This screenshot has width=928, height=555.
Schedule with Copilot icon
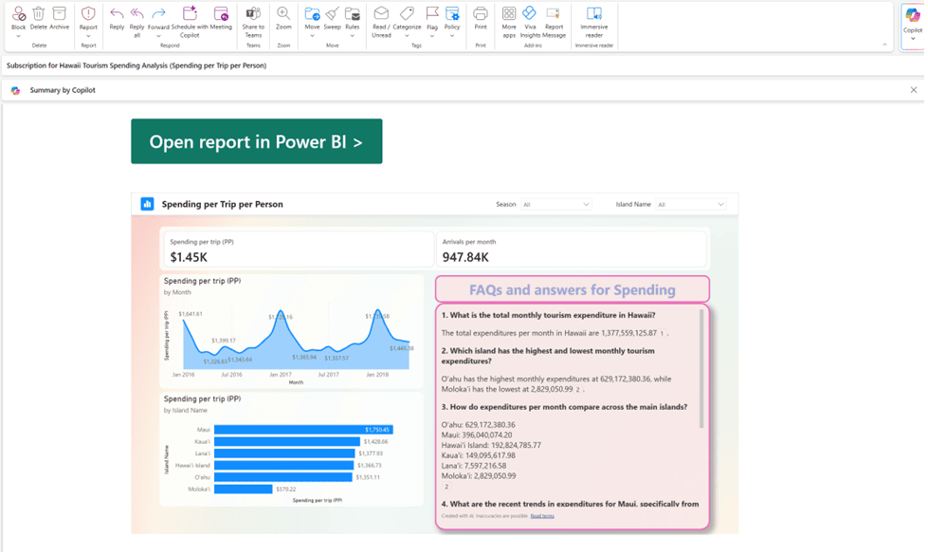pos(190,14)
